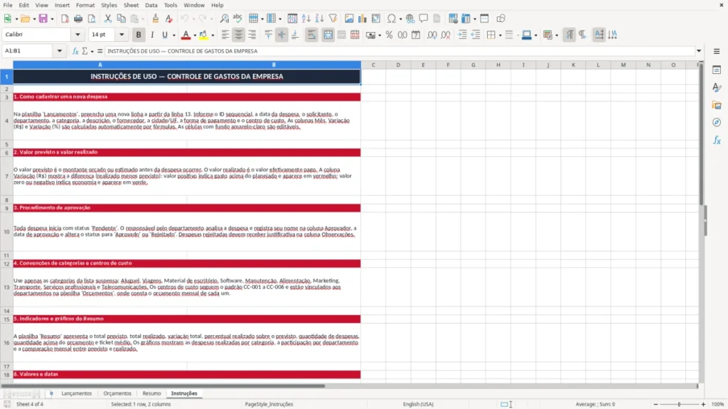Clear direct formatting
728x409 pixels.
(169, 18)
